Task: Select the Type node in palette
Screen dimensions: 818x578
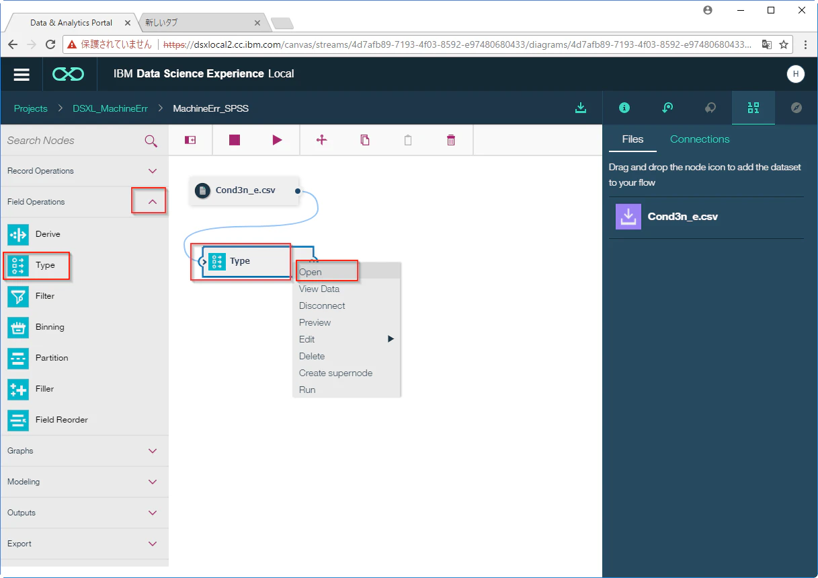Action: 85,265
